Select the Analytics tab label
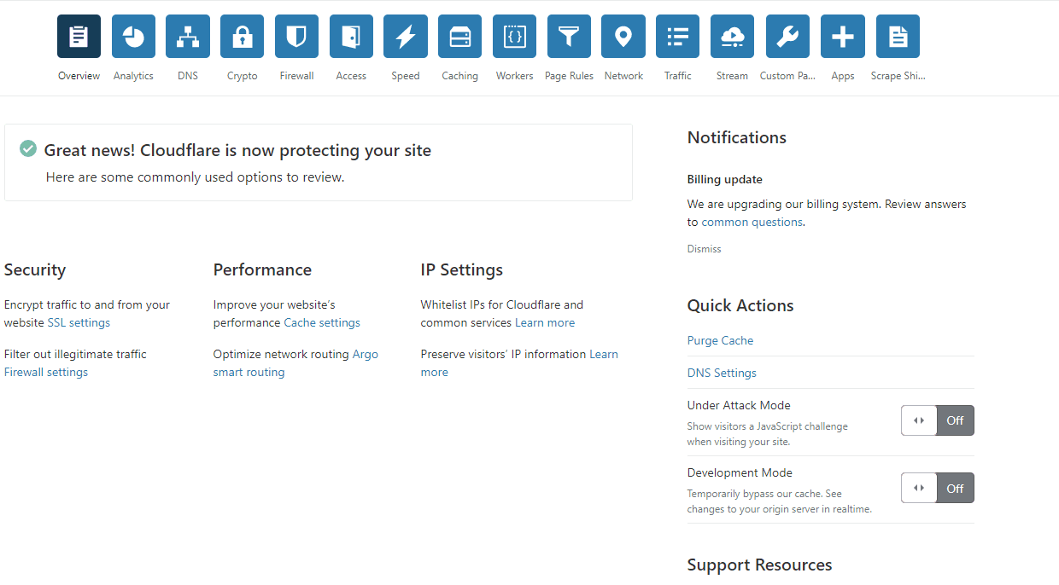The height and width of the screenshot is (585, 1059). (x=133, y=76)
